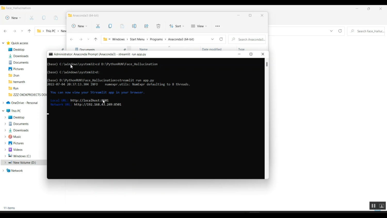Pause the video playback
387x218 pixels.
click(x=373, y=206)
